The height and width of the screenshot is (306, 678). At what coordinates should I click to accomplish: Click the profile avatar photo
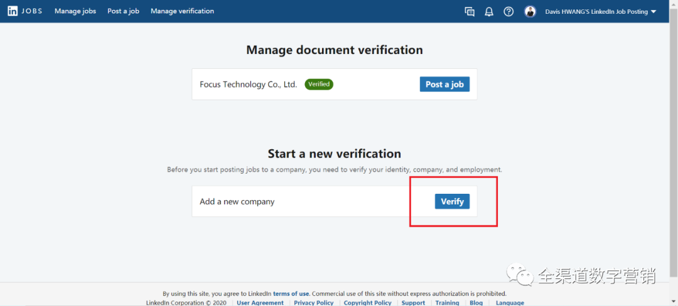pyautogui.click(x=530, y=11)
